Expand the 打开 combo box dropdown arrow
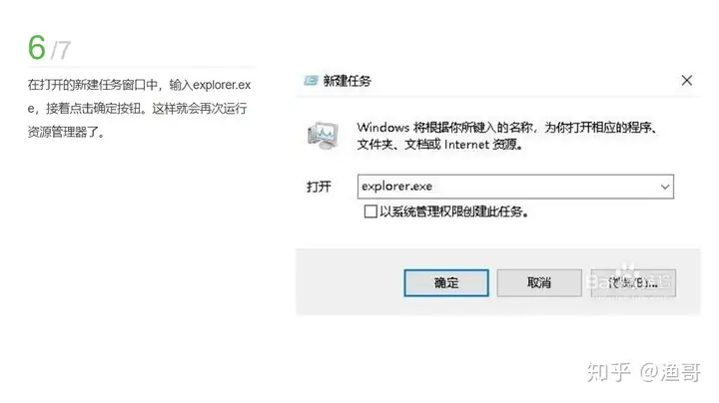The image size is (719, 403). [665, 187]
